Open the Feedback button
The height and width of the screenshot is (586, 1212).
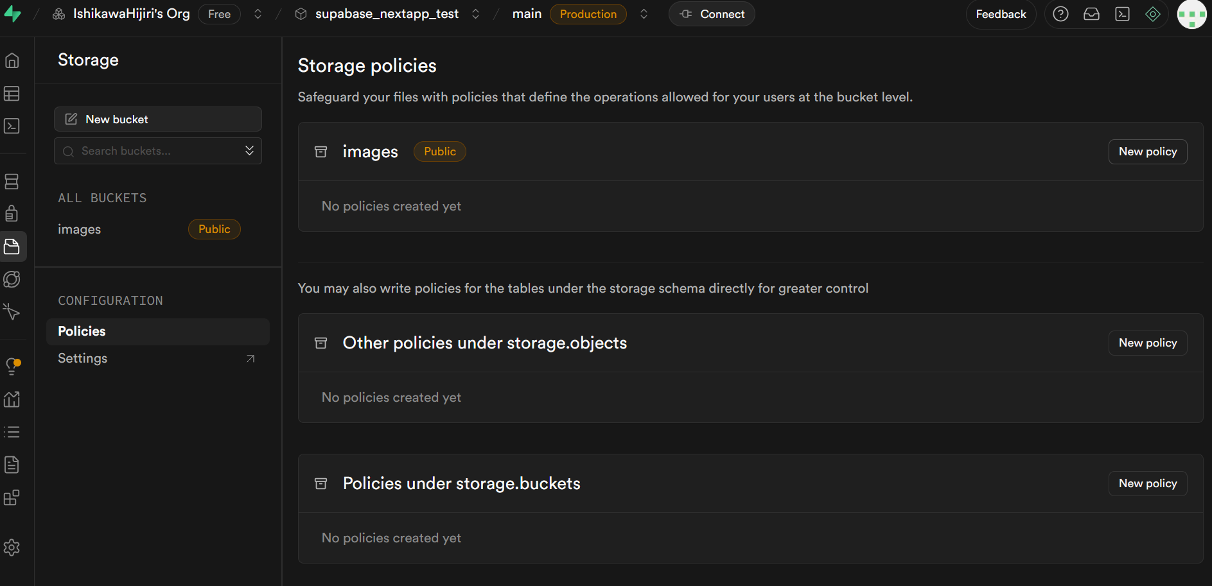coord(1001,14)
